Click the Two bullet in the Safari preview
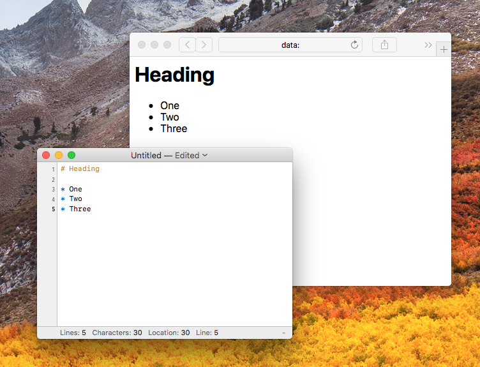 pos(170,117)
